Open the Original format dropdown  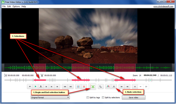click(x=50, y=97)
